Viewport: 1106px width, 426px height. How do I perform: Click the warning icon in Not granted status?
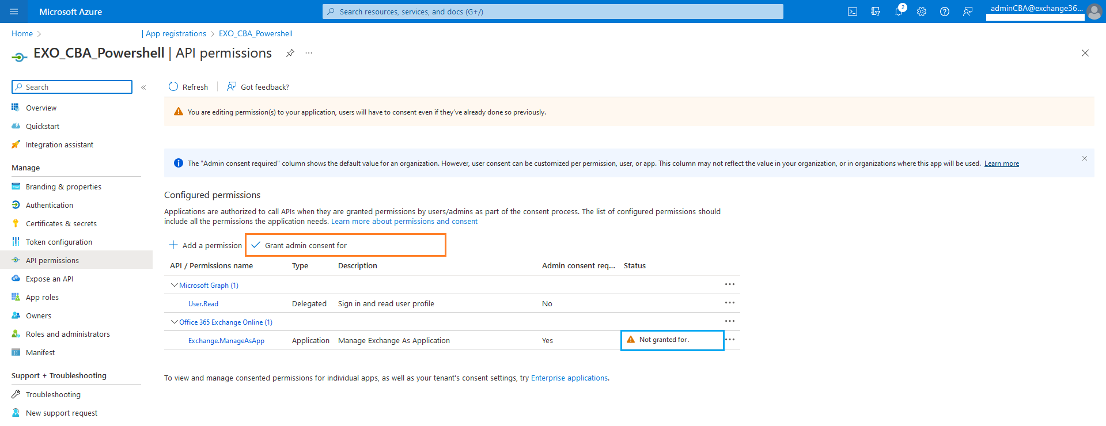pyautogui.click(x=631, y=340)
